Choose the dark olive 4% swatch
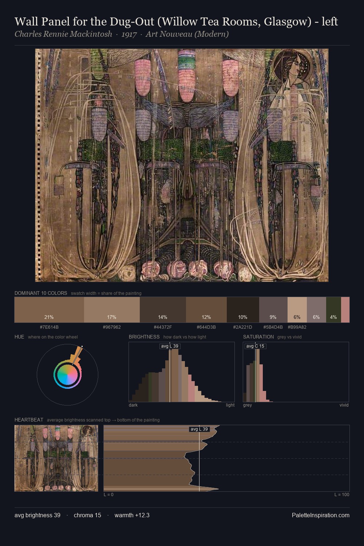Viewport: 364px width, 546px height. pos(333,310)
